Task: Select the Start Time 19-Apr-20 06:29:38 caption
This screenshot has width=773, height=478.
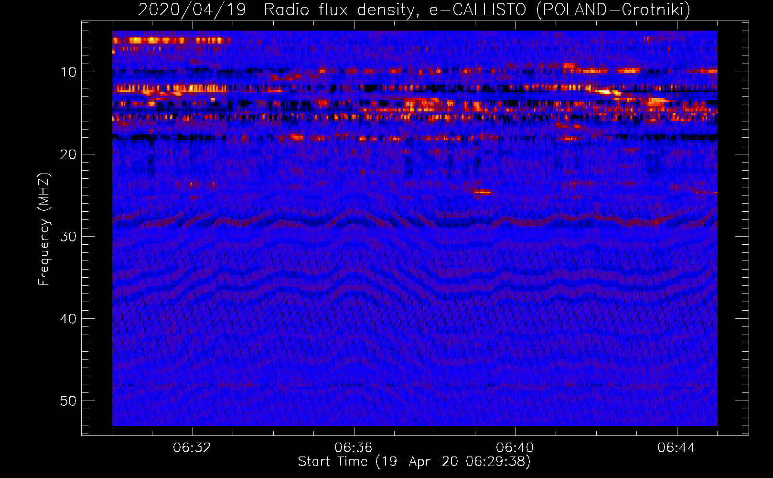Action: (x=414, y=462)
